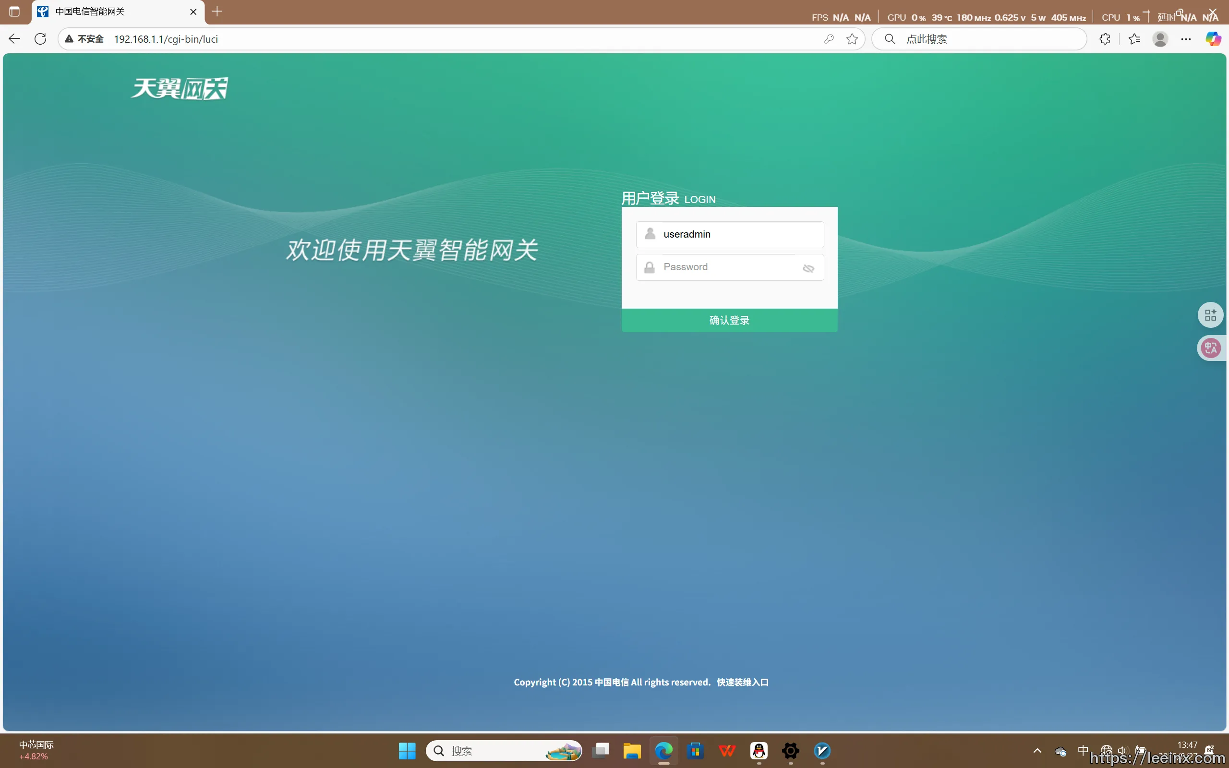Open the Windows Start menu
1229x768 pixels.
point(407,751)
